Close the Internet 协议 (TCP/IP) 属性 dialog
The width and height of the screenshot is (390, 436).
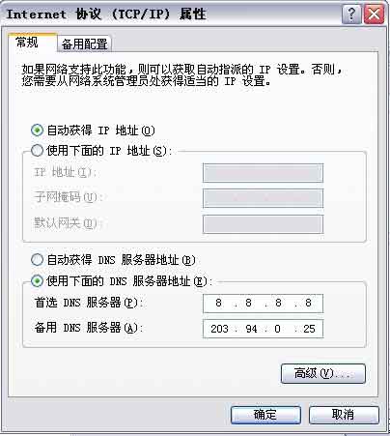pos(374,14)
